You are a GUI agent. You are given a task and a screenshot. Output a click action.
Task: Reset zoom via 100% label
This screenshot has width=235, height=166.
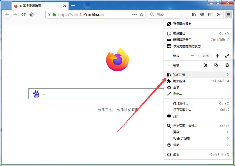tap(205, 56)
